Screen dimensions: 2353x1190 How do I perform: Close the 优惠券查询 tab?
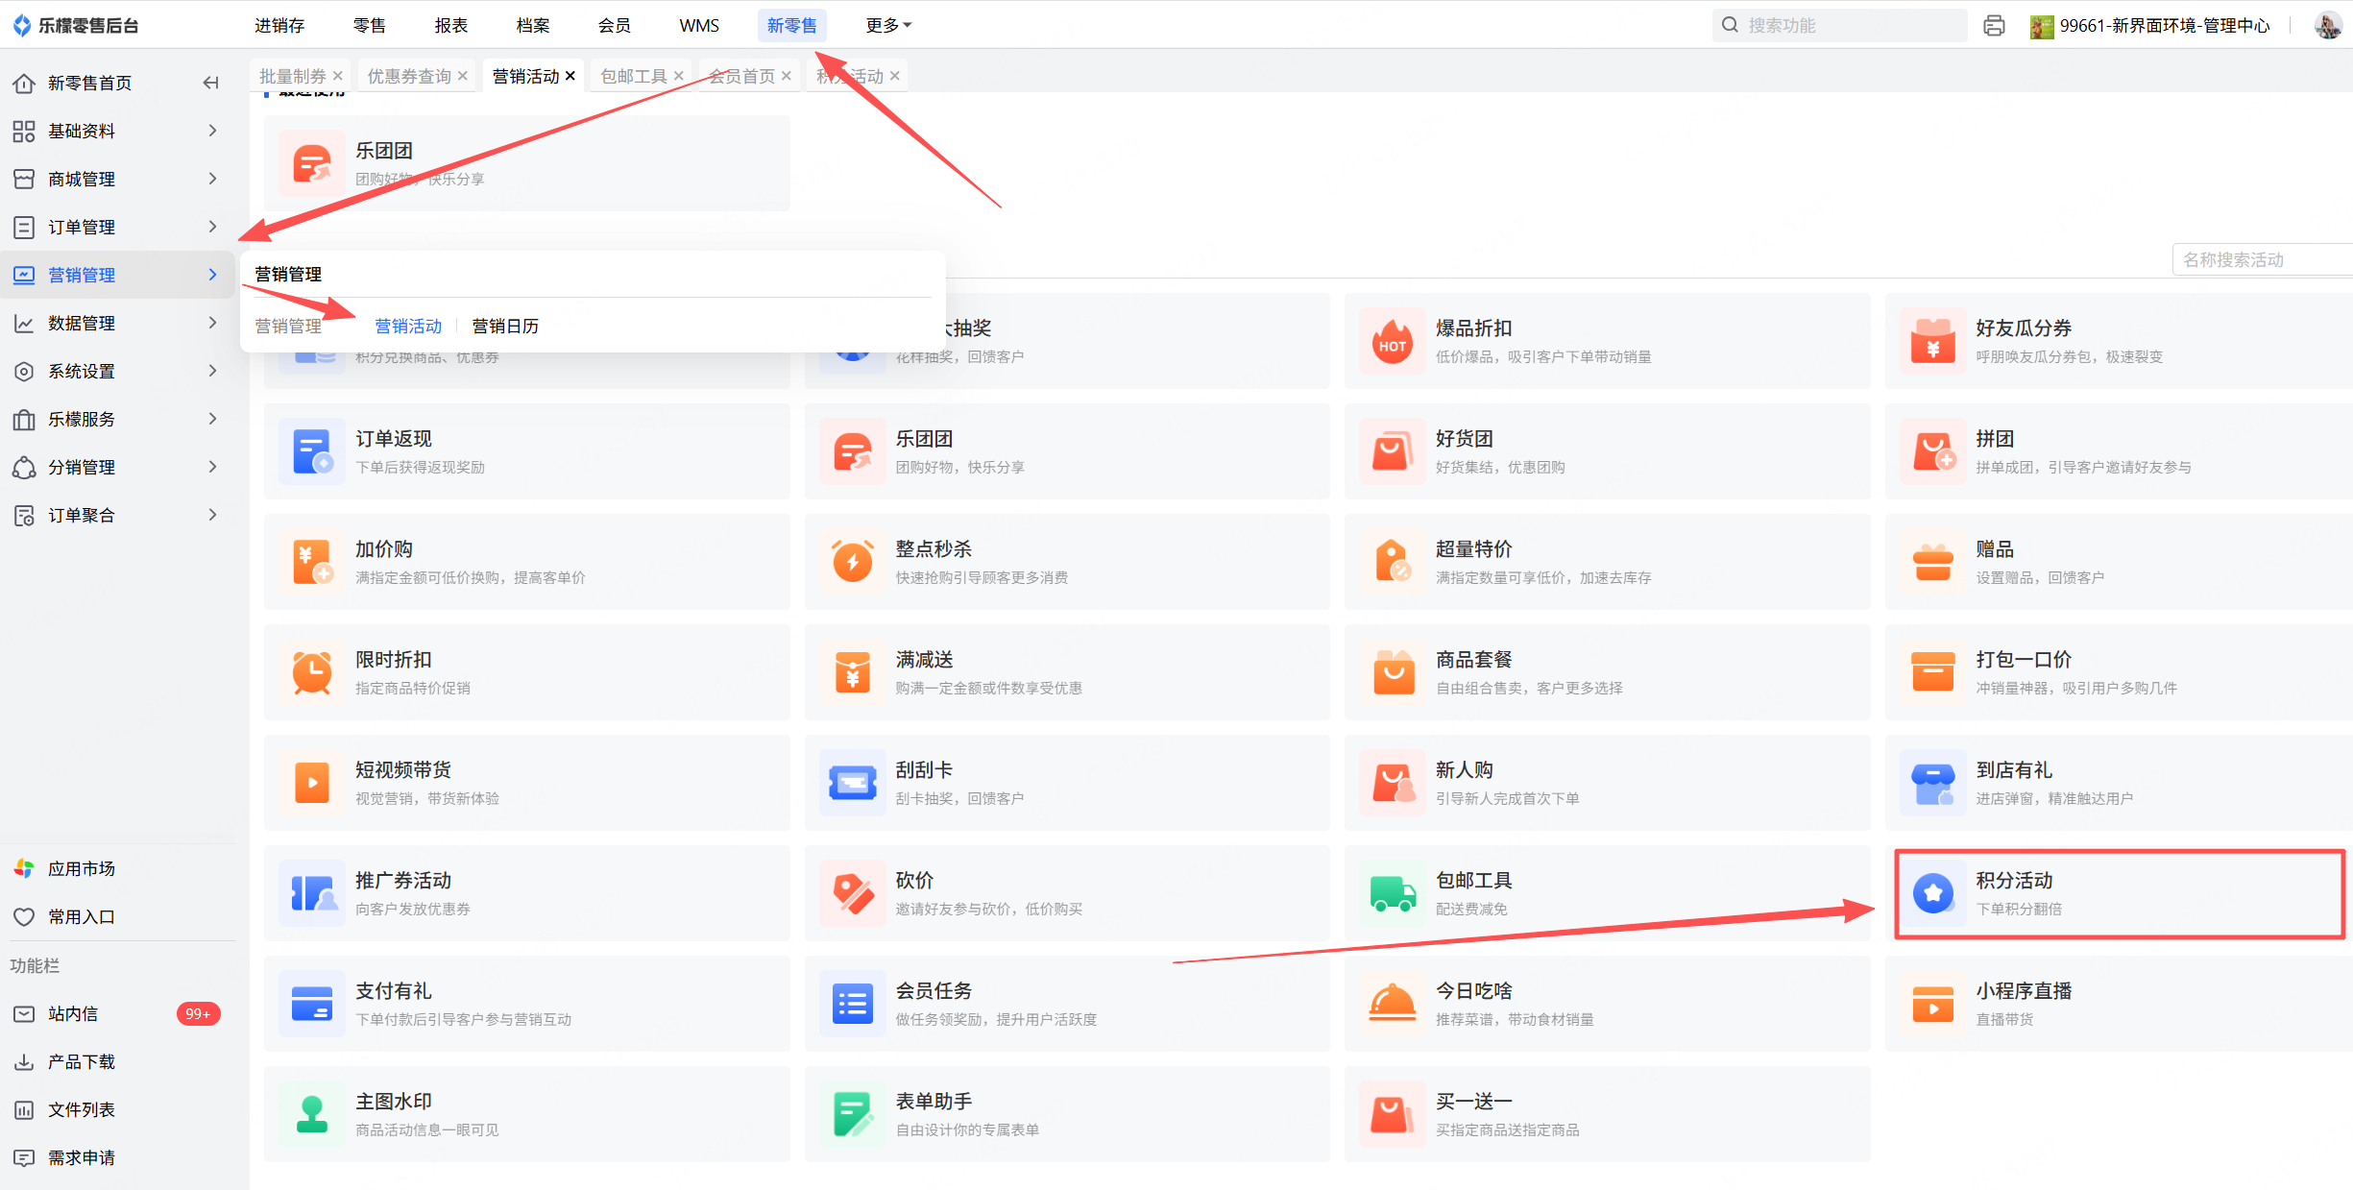click(x=463, y=76)
